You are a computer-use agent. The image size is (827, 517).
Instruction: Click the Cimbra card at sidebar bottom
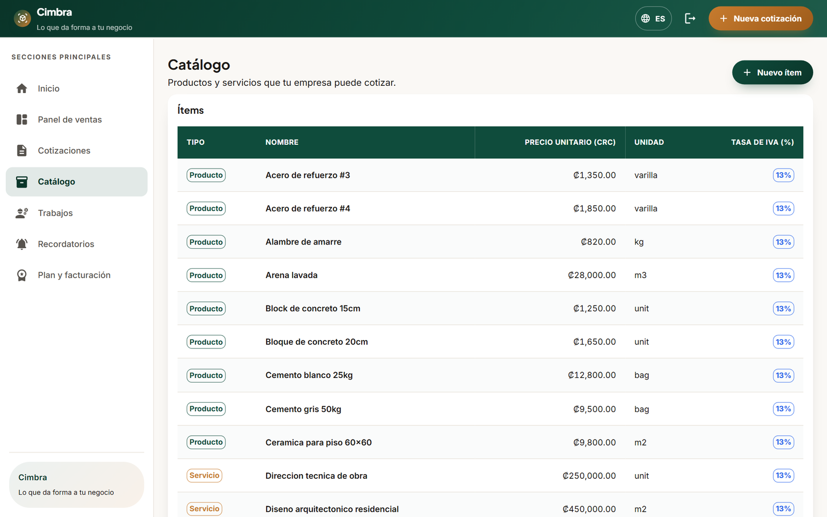pos(76,484)
